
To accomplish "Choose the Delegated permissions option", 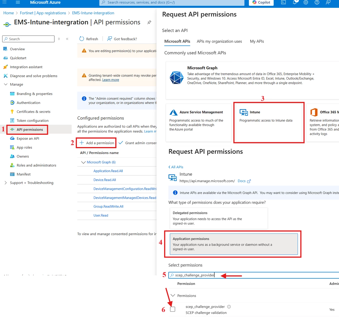I will click(218, 218).
